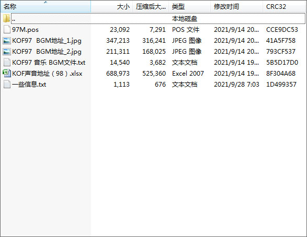Image resolution: width=307 pixels, height=237 pixels.
Task: Click the Excel icon of KOF声音地址（98）.xlsx
Action: [x=7, y=73]
